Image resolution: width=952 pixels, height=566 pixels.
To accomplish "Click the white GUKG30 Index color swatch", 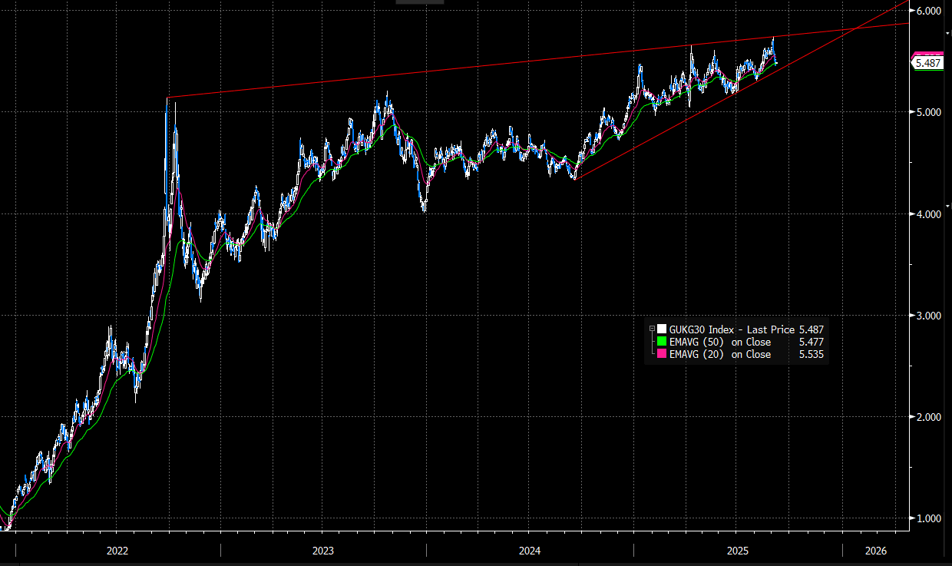I will [x=661, y=329].
